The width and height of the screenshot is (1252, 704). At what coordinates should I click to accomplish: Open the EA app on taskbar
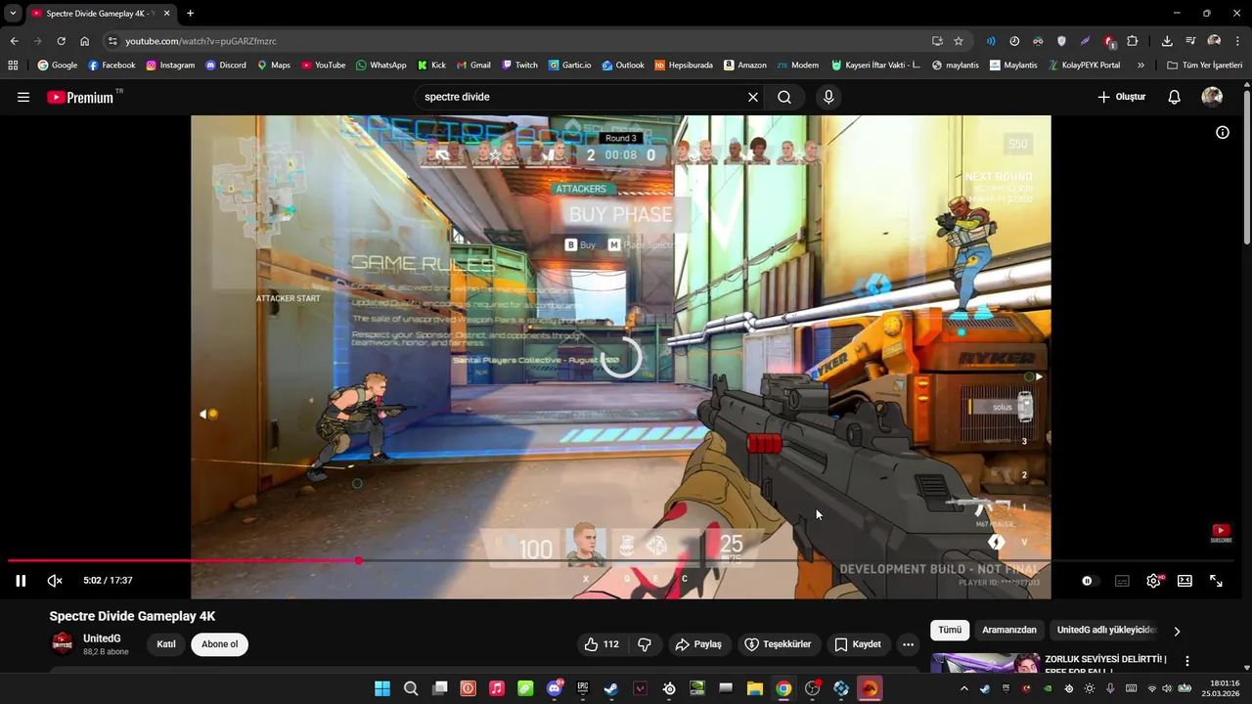coord(870,688)
